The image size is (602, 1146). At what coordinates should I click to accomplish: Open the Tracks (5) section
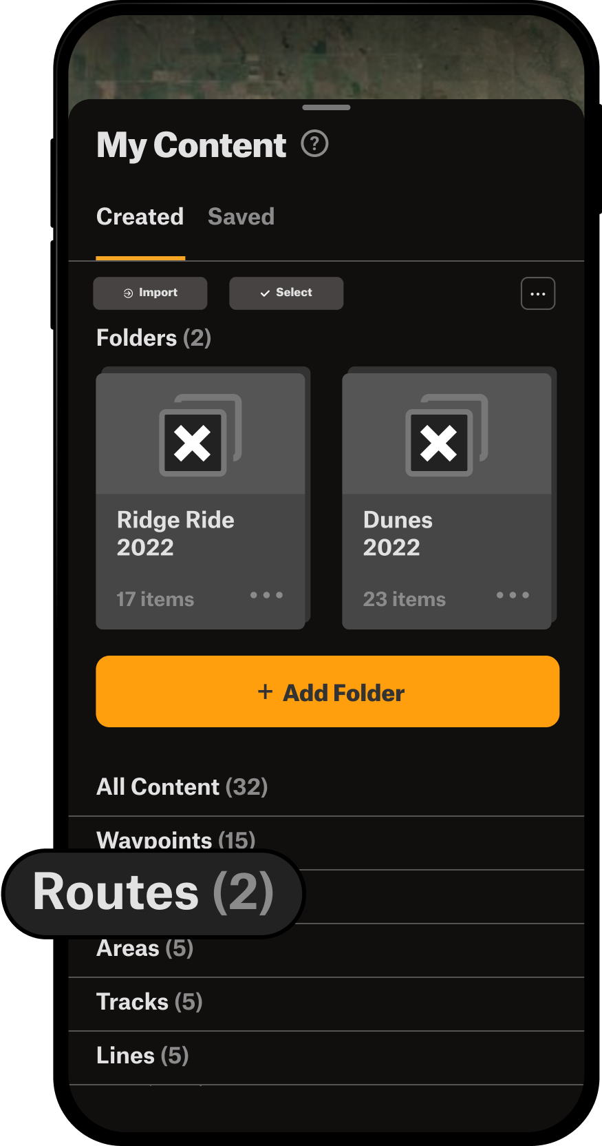149,1001
